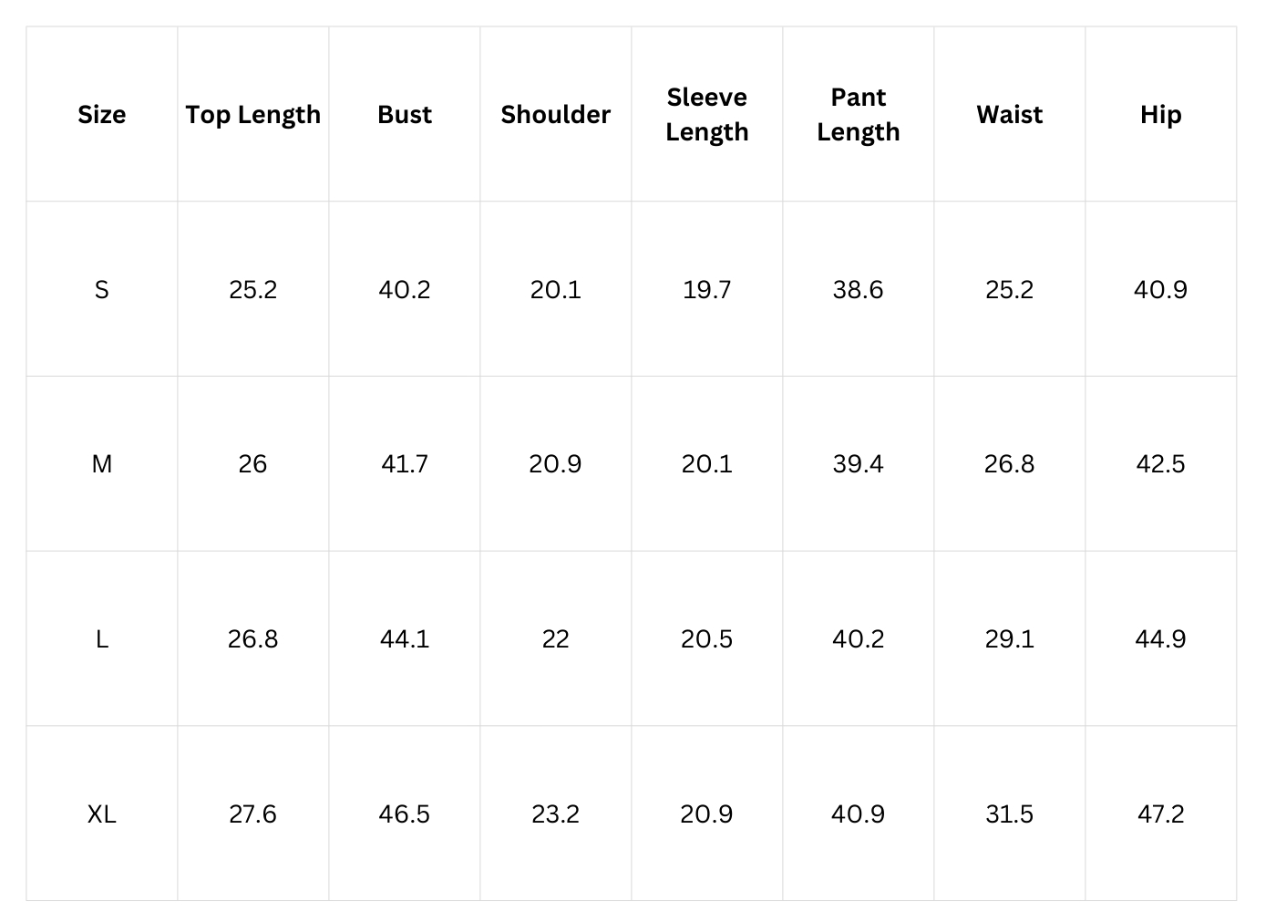
Task: Select the M size row label
Action: (101, 464)
